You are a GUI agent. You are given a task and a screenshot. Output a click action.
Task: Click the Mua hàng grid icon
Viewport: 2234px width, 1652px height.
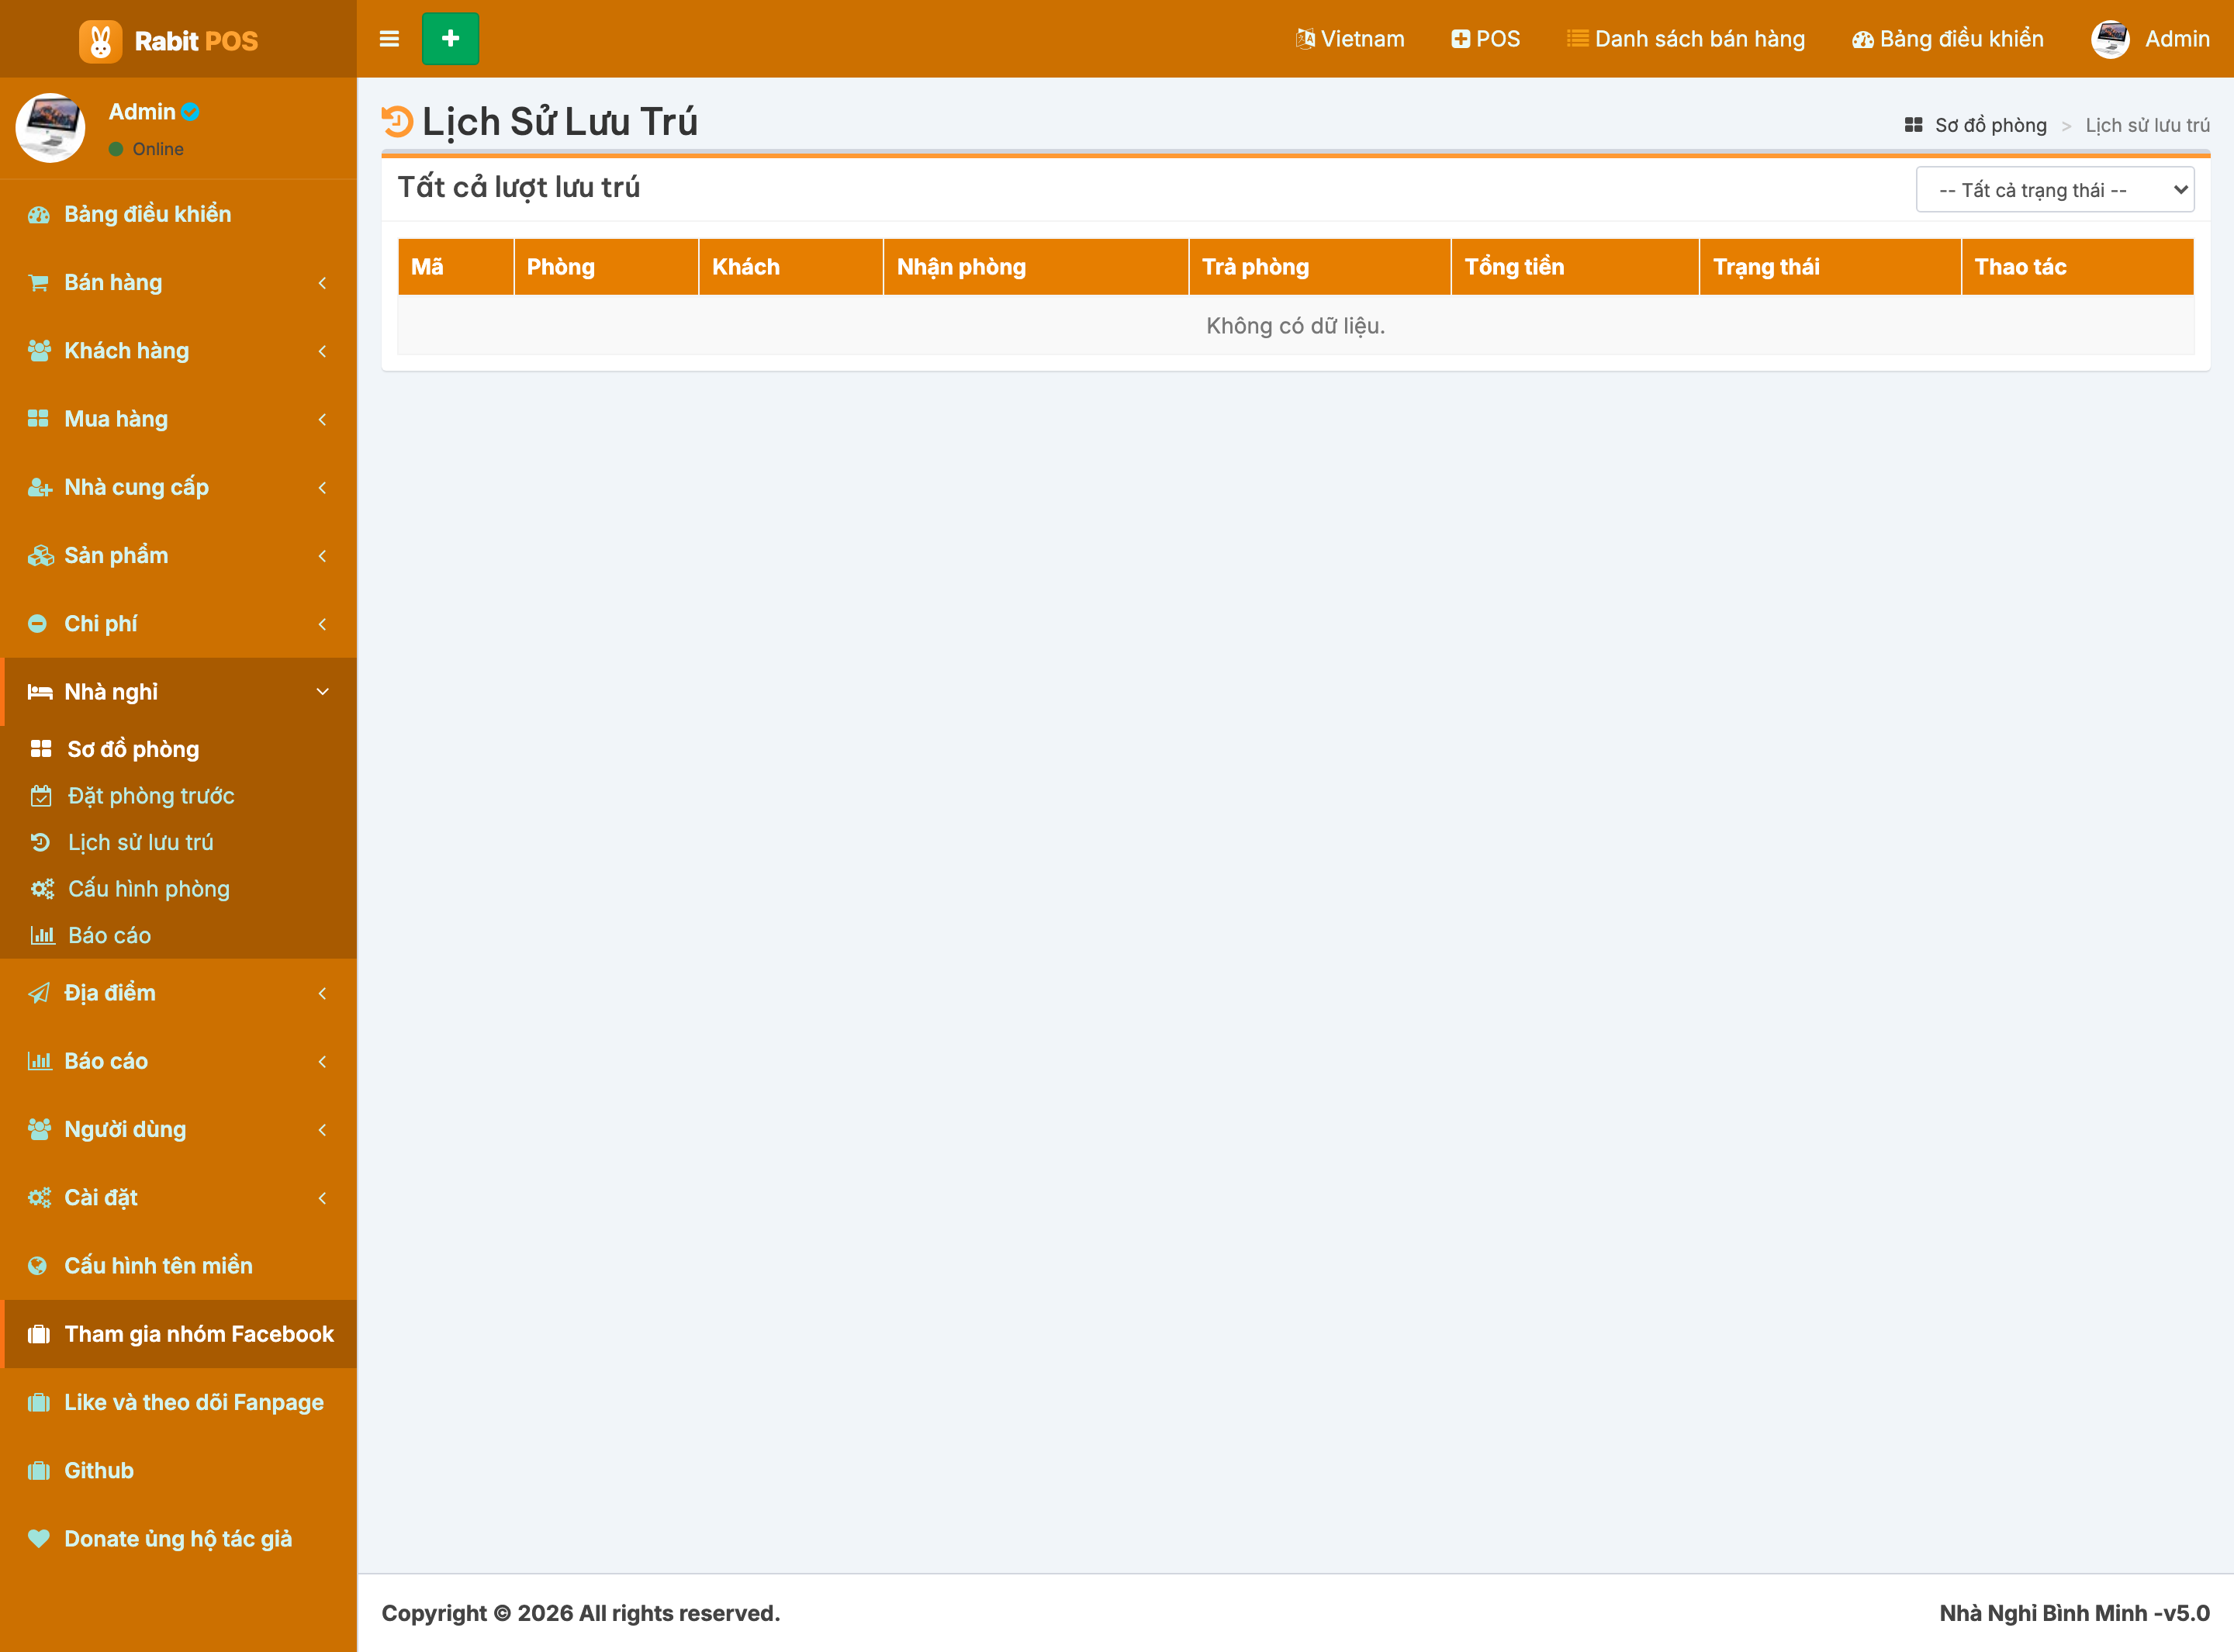click(38, 419)
